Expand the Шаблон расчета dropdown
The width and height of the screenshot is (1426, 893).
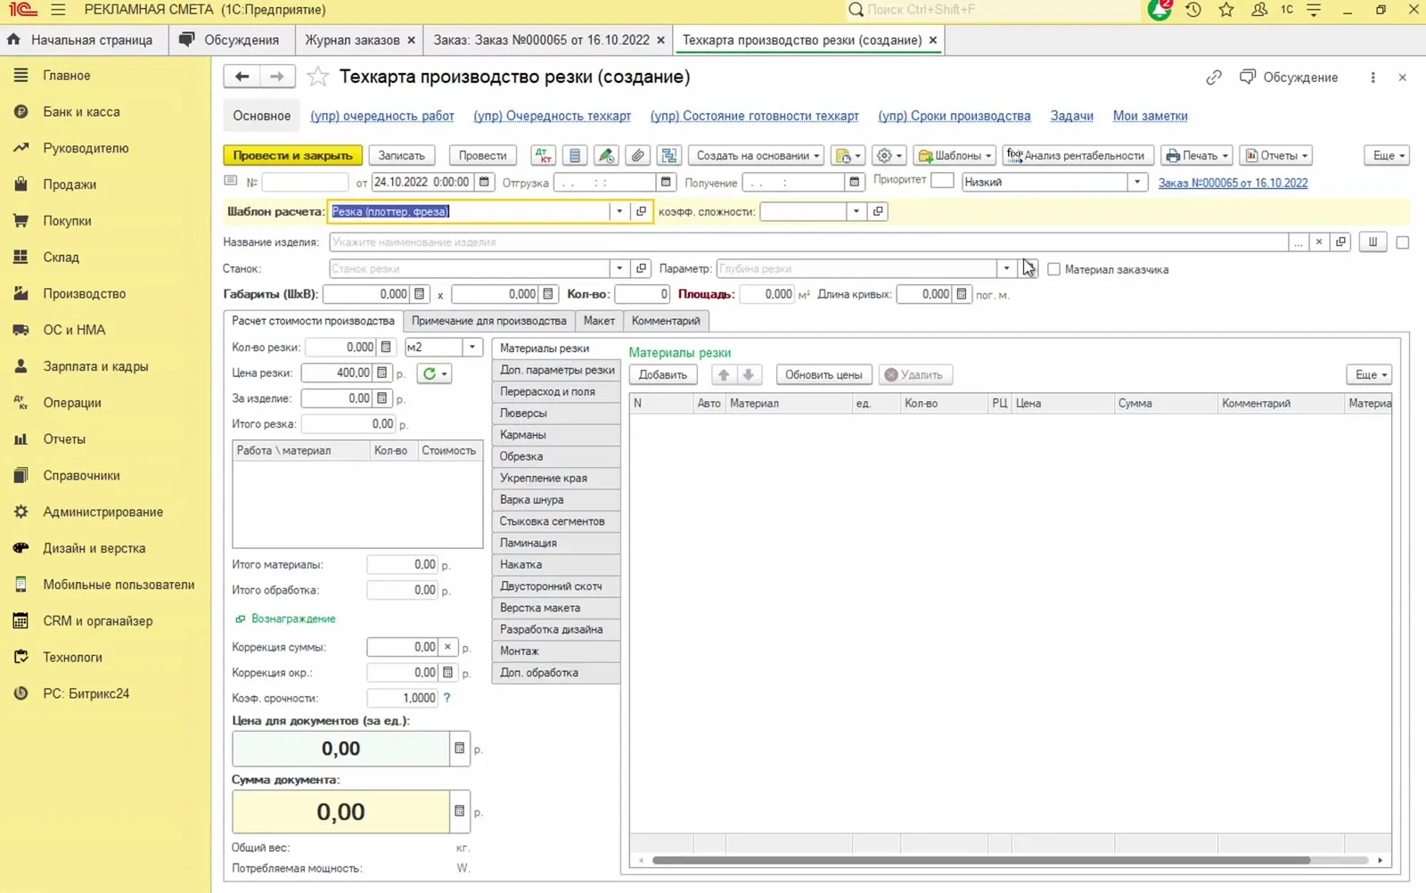pos(619,211)
